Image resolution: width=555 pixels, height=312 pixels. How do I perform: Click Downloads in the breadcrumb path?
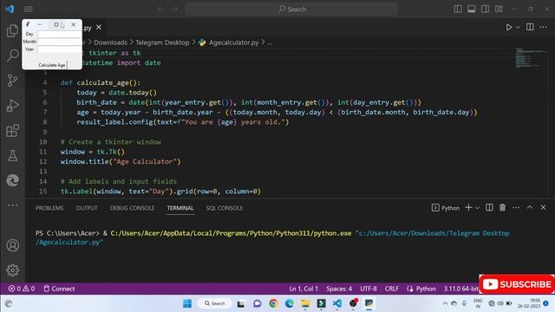coord(110,42)
